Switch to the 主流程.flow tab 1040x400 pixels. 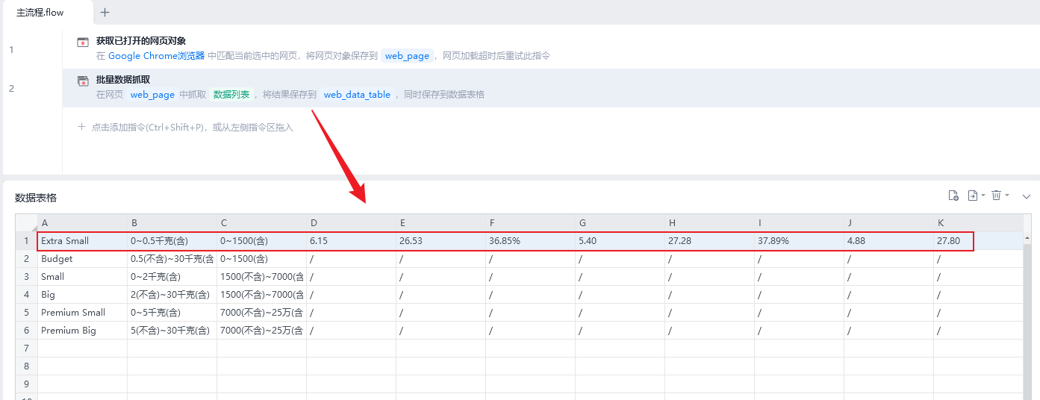pyautogui.click(x=40, y=12)
